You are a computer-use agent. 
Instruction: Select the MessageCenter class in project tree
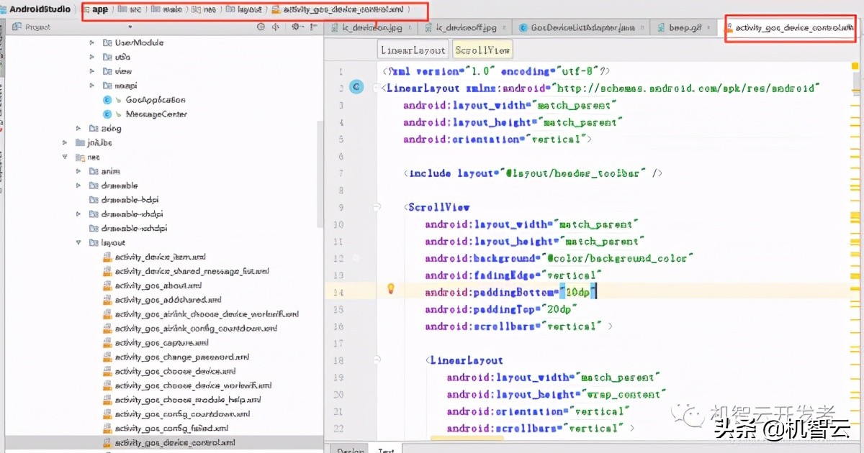click(156, 114)
